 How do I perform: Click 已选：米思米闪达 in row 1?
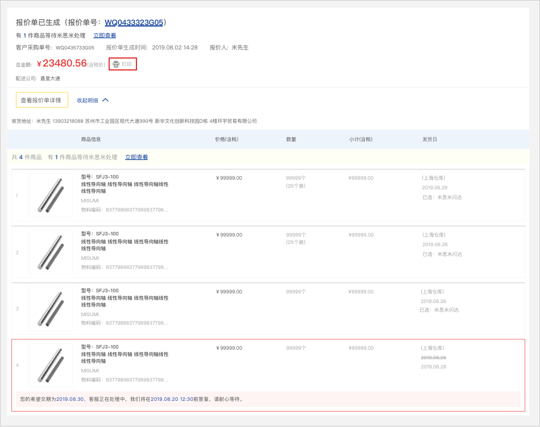(x=442, y=197)
